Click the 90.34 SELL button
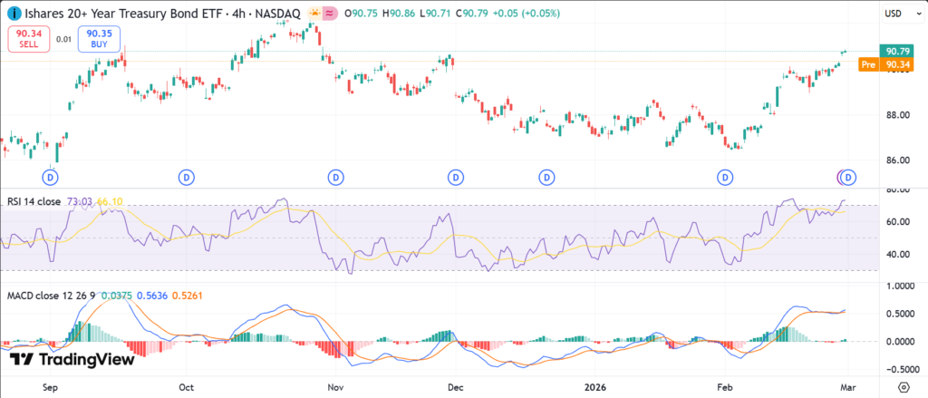The height and width of the screenshot is (398, 928). click(x=28, y=40)
